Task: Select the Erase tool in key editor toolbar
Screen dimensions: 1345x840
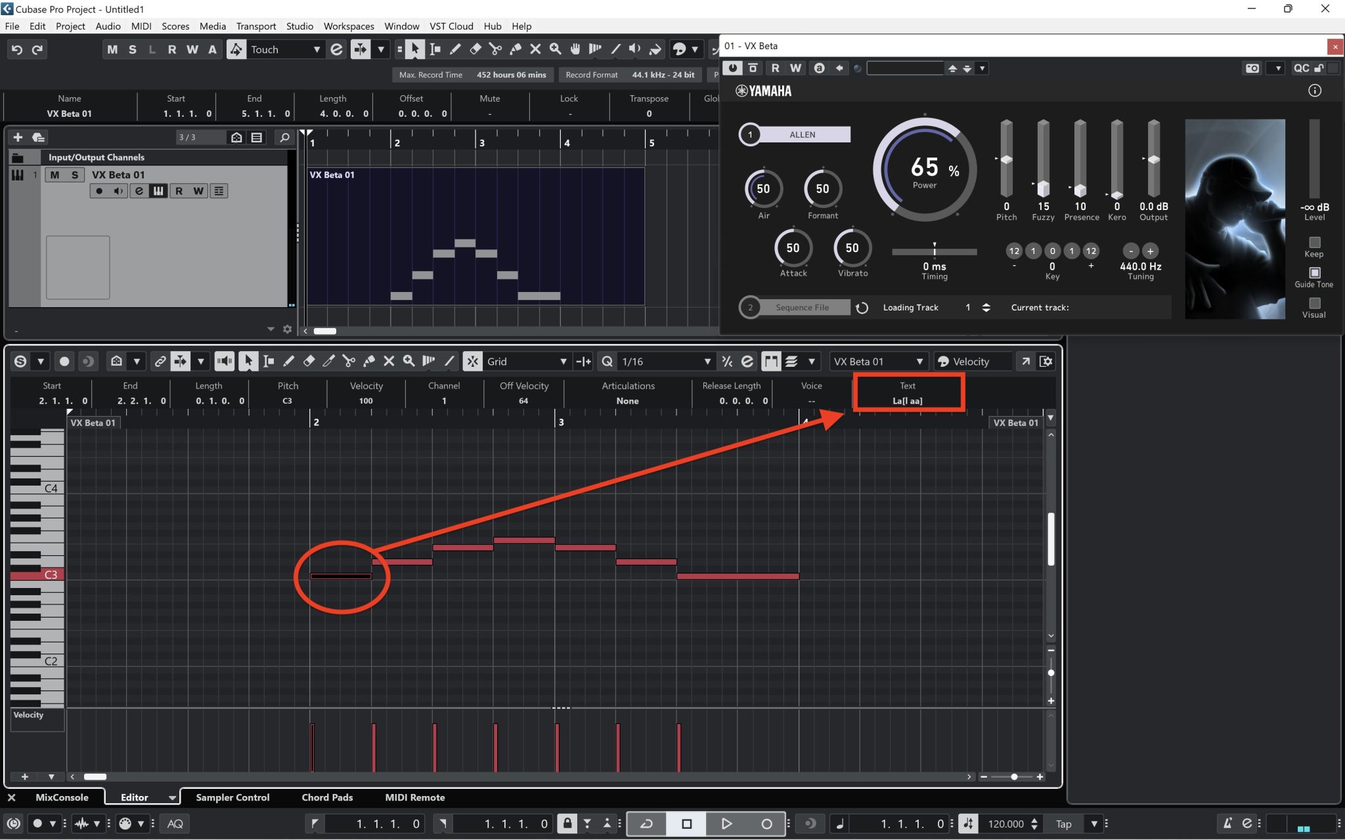Action: point(309,362)
